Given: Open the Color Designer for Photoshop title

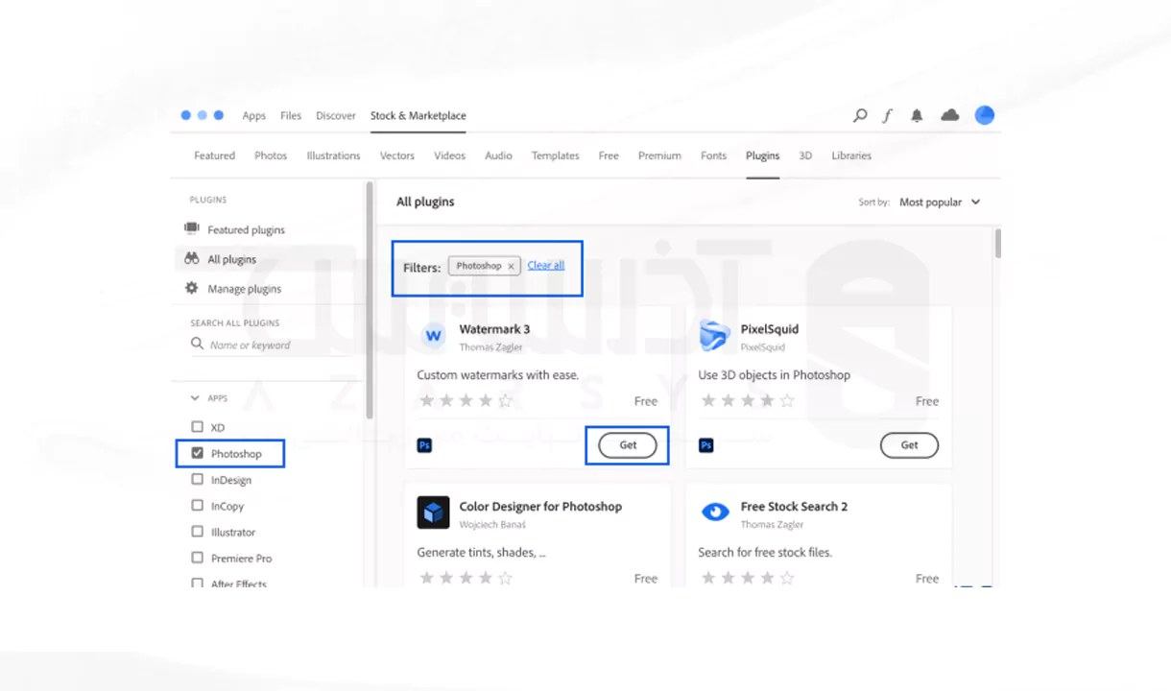Looking at the screenshot, I should click(x=540, y=507).
